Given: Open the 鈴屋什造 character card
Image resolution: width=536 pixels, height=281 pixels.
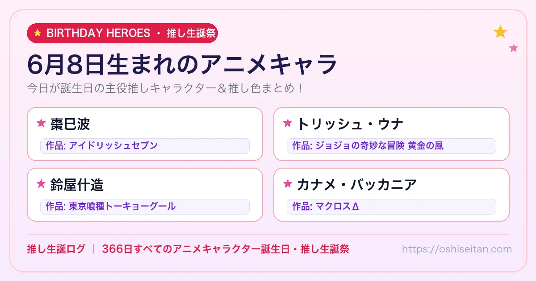Looking at the screenshot, I should point(145,194).
